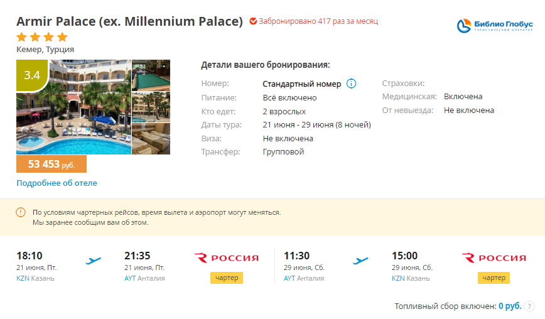Click the outbound Rossiya airline logo
Image resolution: width=545 pixels, height=319 pixels.
(x=227, y=257)
